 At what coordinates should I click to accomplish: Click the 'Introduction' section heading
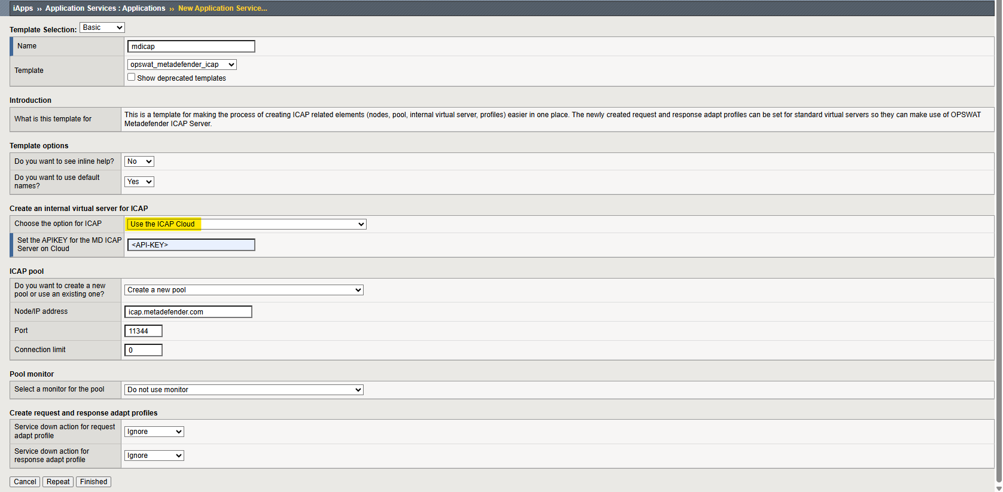pyautogui.click(x=31, y=100)
